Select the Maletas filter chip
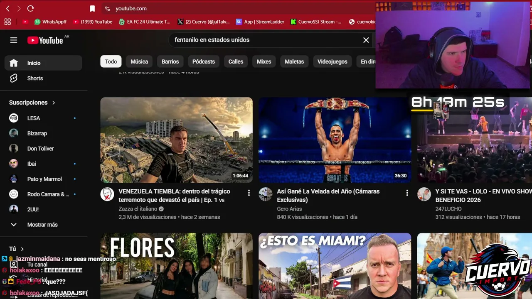Image resolution: width=532 pixels, height=299 pixels. tap(294, 61)
